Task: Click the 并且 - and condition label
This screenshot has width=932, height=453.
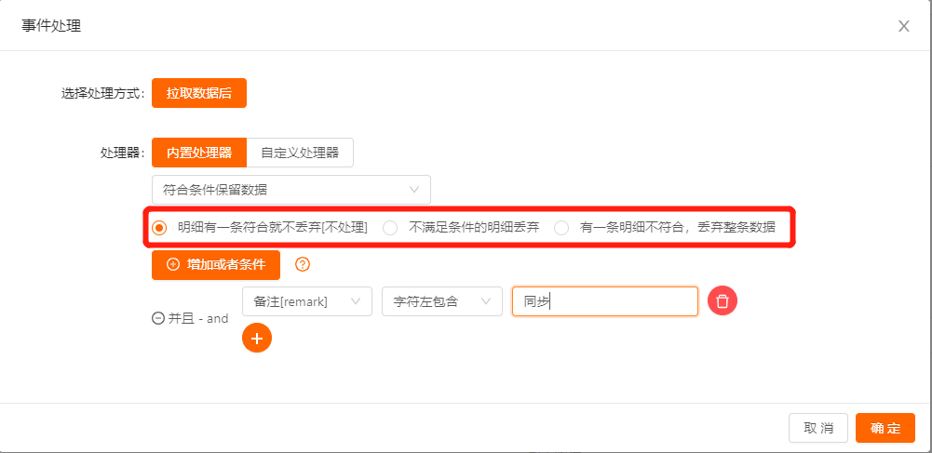Action: [197, 318]
